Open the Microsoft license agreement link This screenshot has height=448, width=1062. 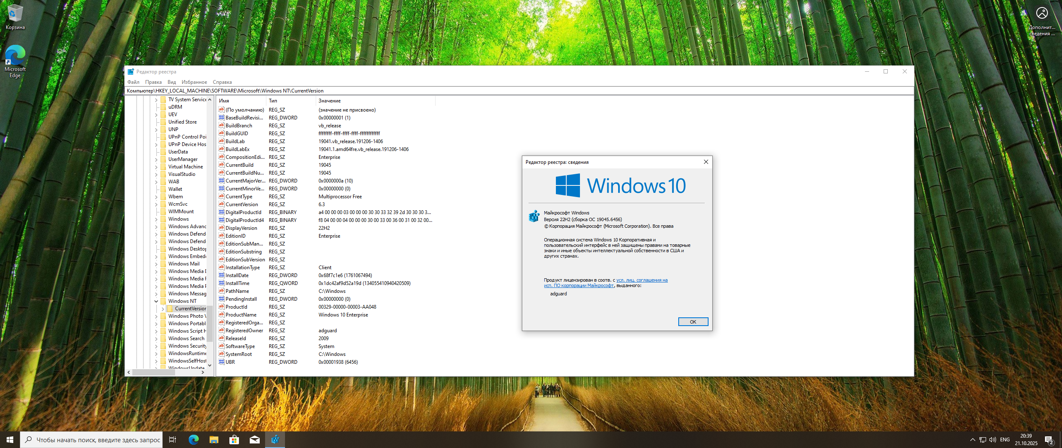pyautogui.click(x=642, y=280)
